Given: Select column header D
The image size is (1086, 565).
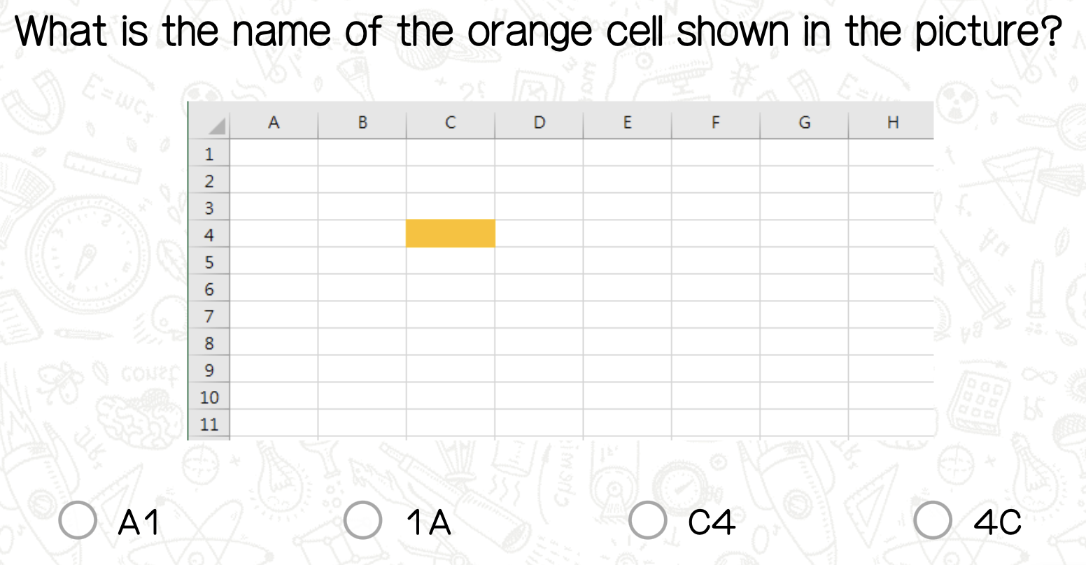Looking at the screenshot, I should [539, 123].
